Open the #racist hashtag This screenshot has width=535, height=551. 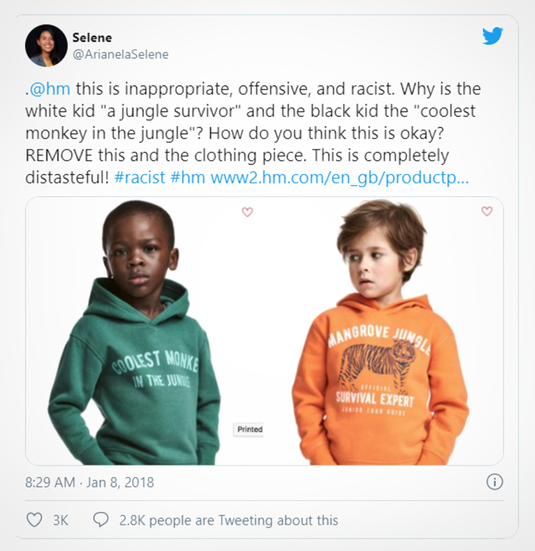point(140,178)
